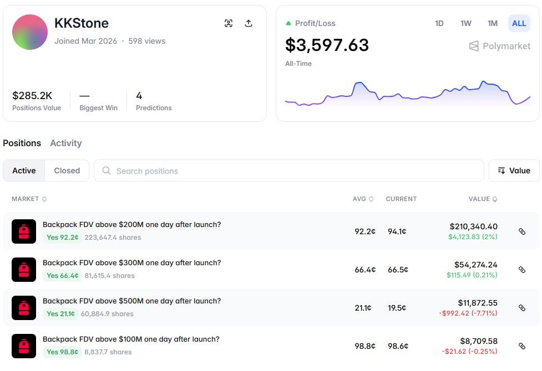
Task: Click the Biggest Win stat
Action: pyautogui.click(x=99, y=100)
